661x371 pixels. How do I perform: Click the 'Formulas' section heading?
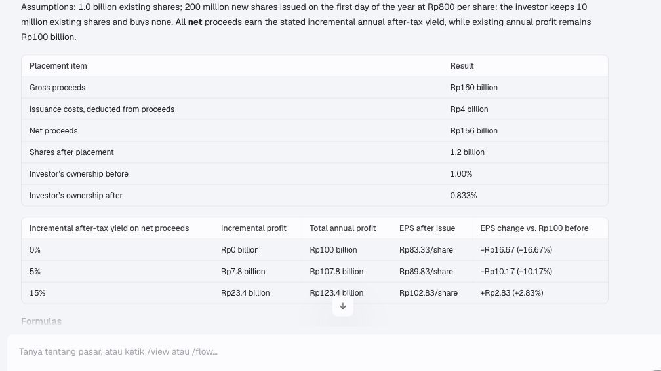[x=41, y=321]
